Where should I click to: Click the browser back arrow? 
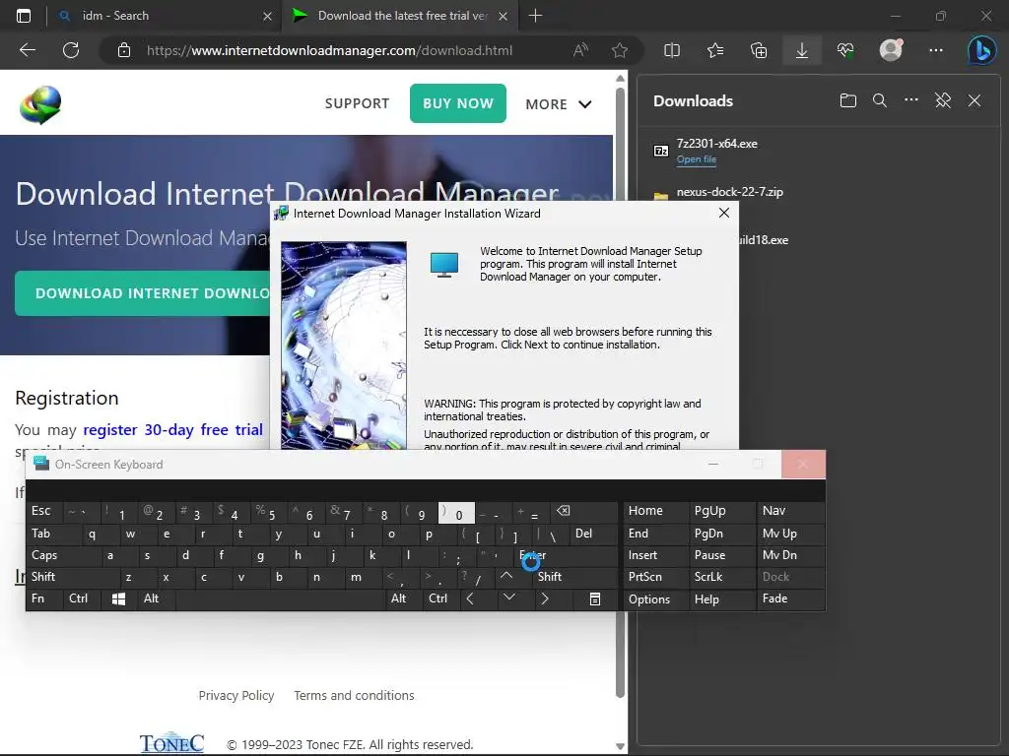[28, 50]
